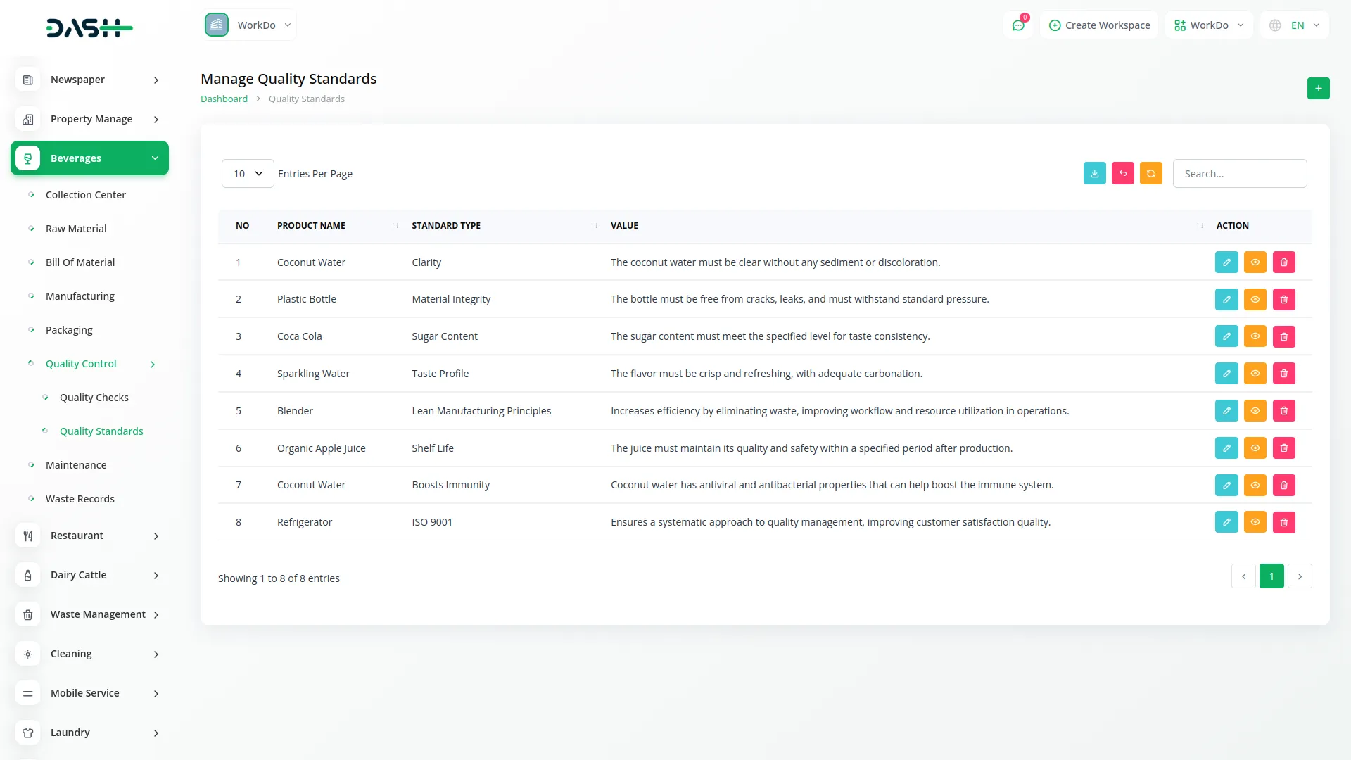Edit the Coca Cola quality standard
The image size is (1351, 760).
[1226, 336]
